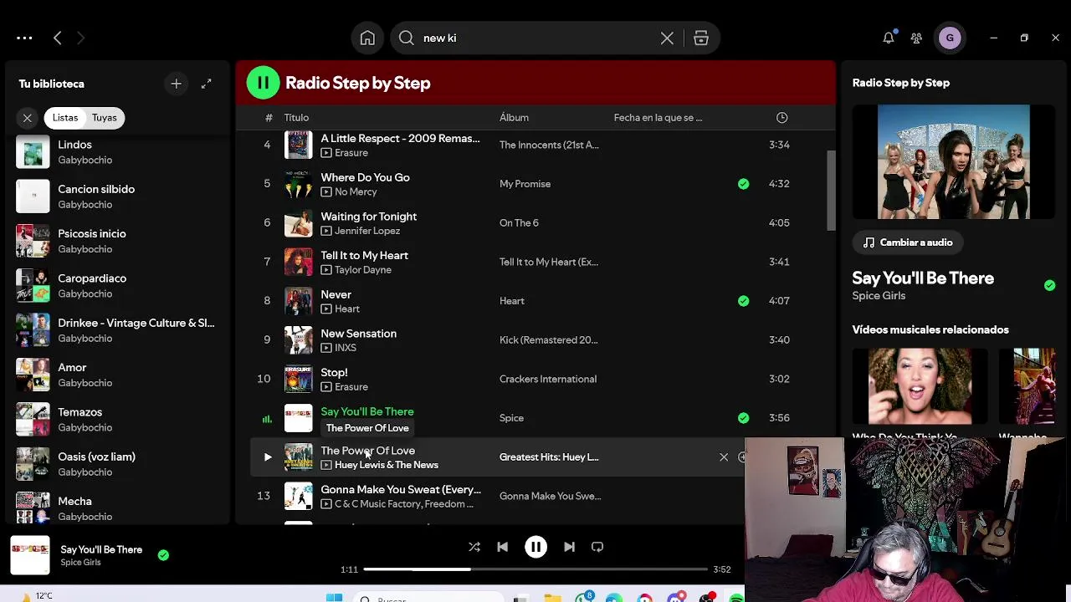
Task: Sort by Fecha en la que se column
Action: coord(658,118)
